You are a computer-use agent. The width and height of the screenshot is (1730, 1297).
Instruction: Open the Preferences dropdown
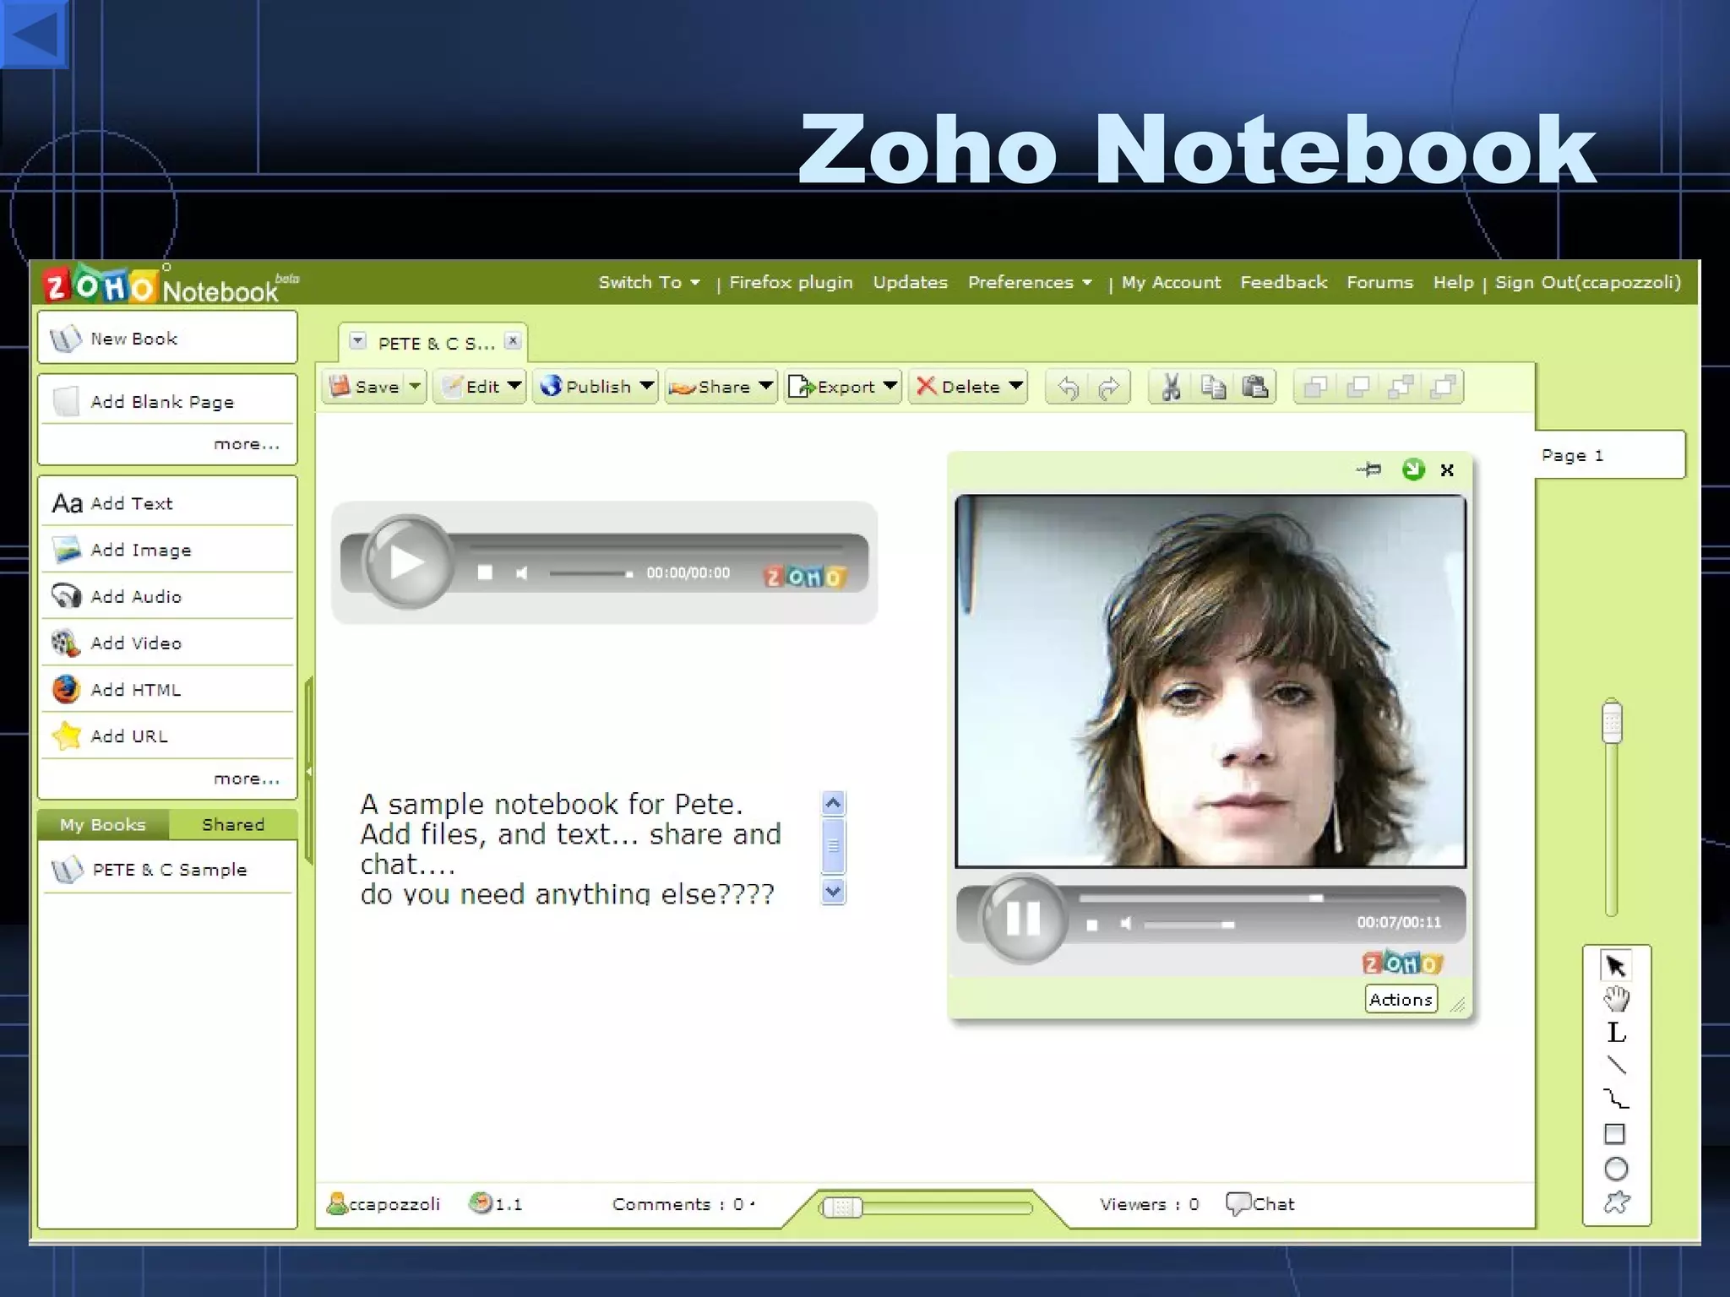click(x=1031, y=283)
